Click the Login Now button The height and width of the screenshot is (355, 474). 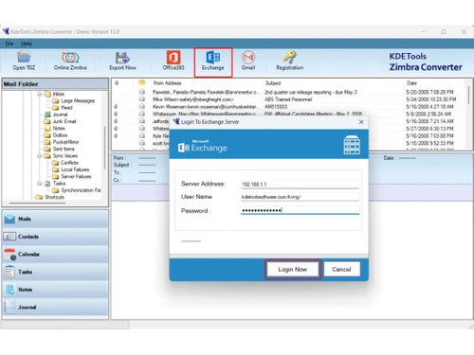[293, 269]
